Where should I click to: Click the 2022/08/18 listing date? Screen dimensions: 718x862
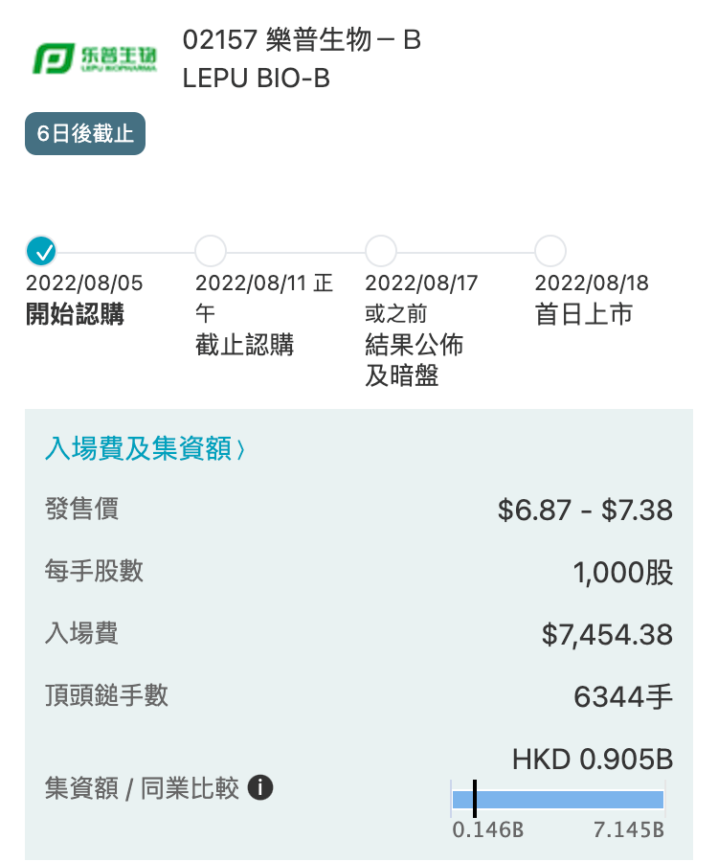(x=592, y=284)
